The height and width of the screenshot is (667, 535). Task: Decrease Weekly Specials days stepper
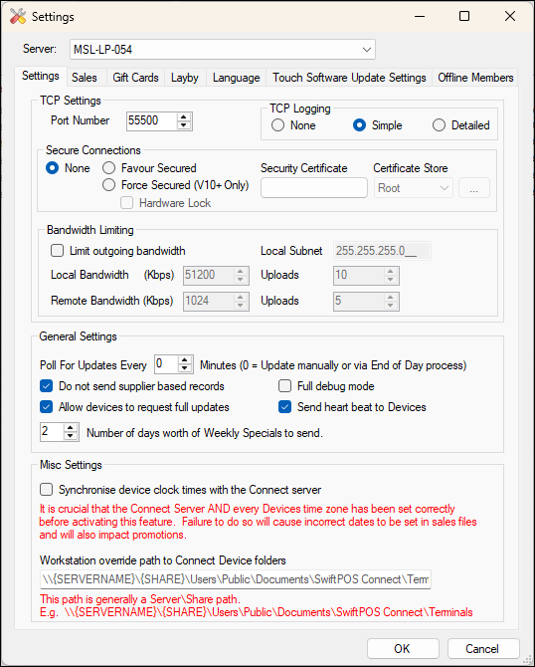(x=71, y=436)
